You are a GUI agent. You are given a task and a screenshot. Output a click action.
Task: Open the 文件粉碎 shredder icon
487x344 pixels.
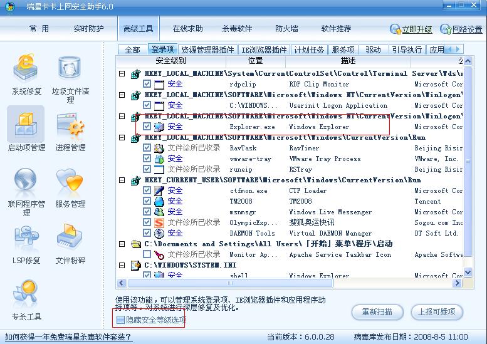(70, 237)
